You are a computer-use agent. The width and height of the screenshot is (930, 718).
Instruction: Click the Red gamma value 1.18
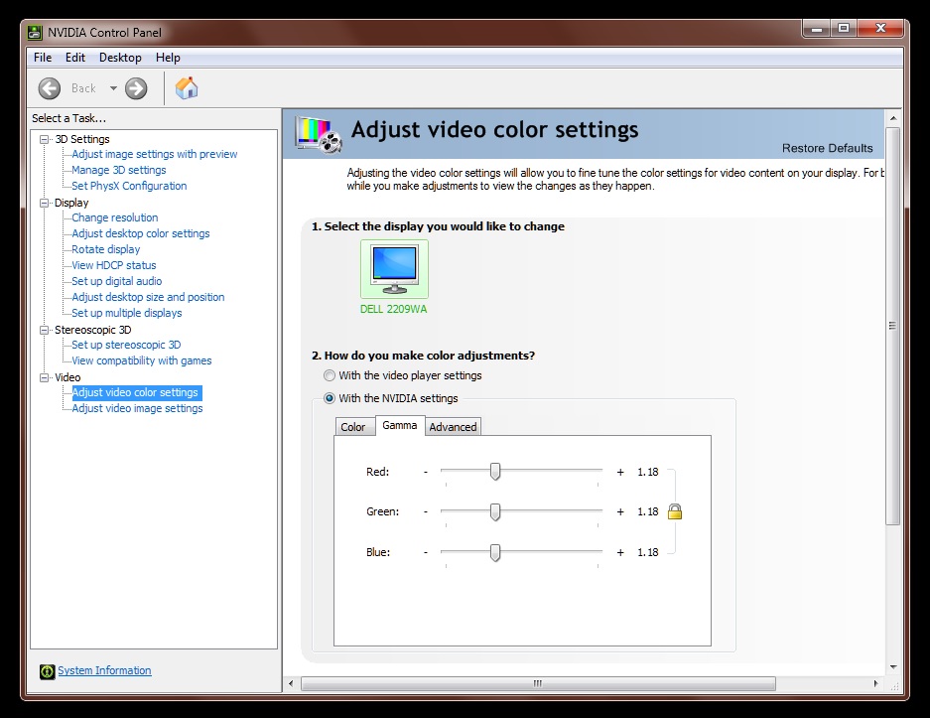tap(648, 472)
